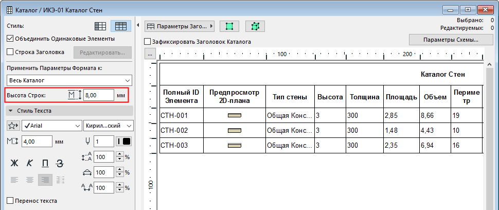The image size is (499, 210).
Task: Click the Полный ID Элемента column header
Action: pos(182,96)
